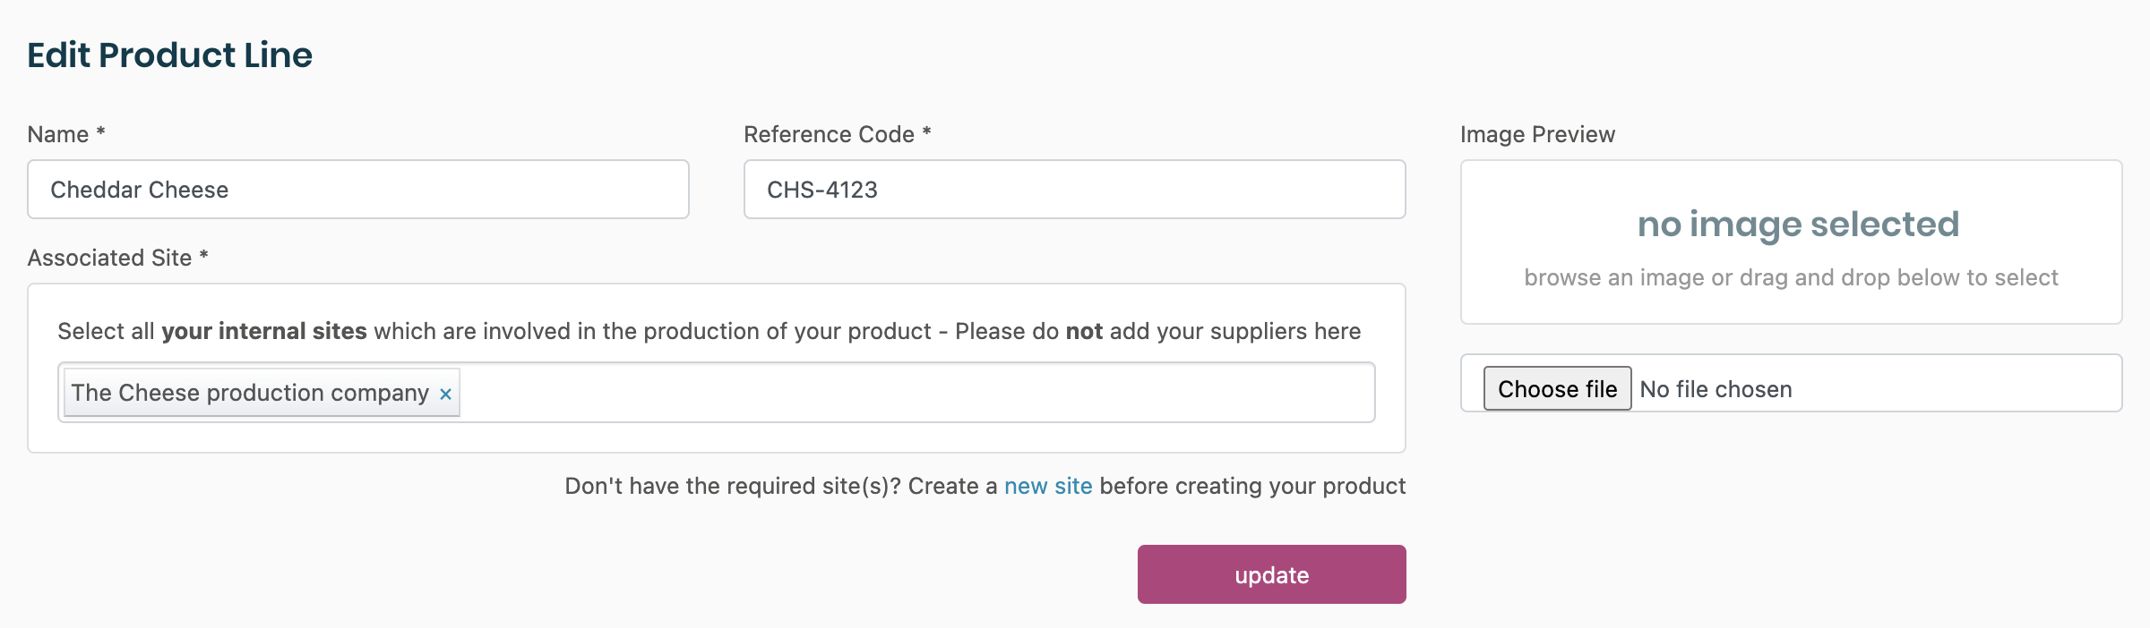2150x628 pixels.
Task: Click the Image Preview label
Action: 1537,134
